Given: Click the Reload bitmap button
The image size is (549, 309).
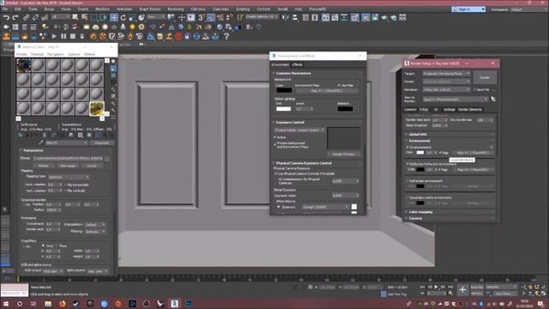Looking at the screenshot, I should pyautogui.click(x=44, y=166).
